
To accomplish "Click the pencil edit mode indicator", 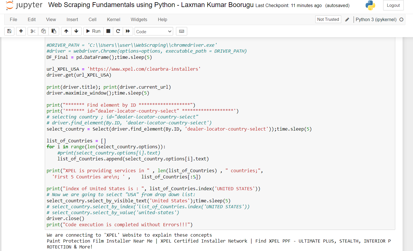I will click(x=347, y=19).
